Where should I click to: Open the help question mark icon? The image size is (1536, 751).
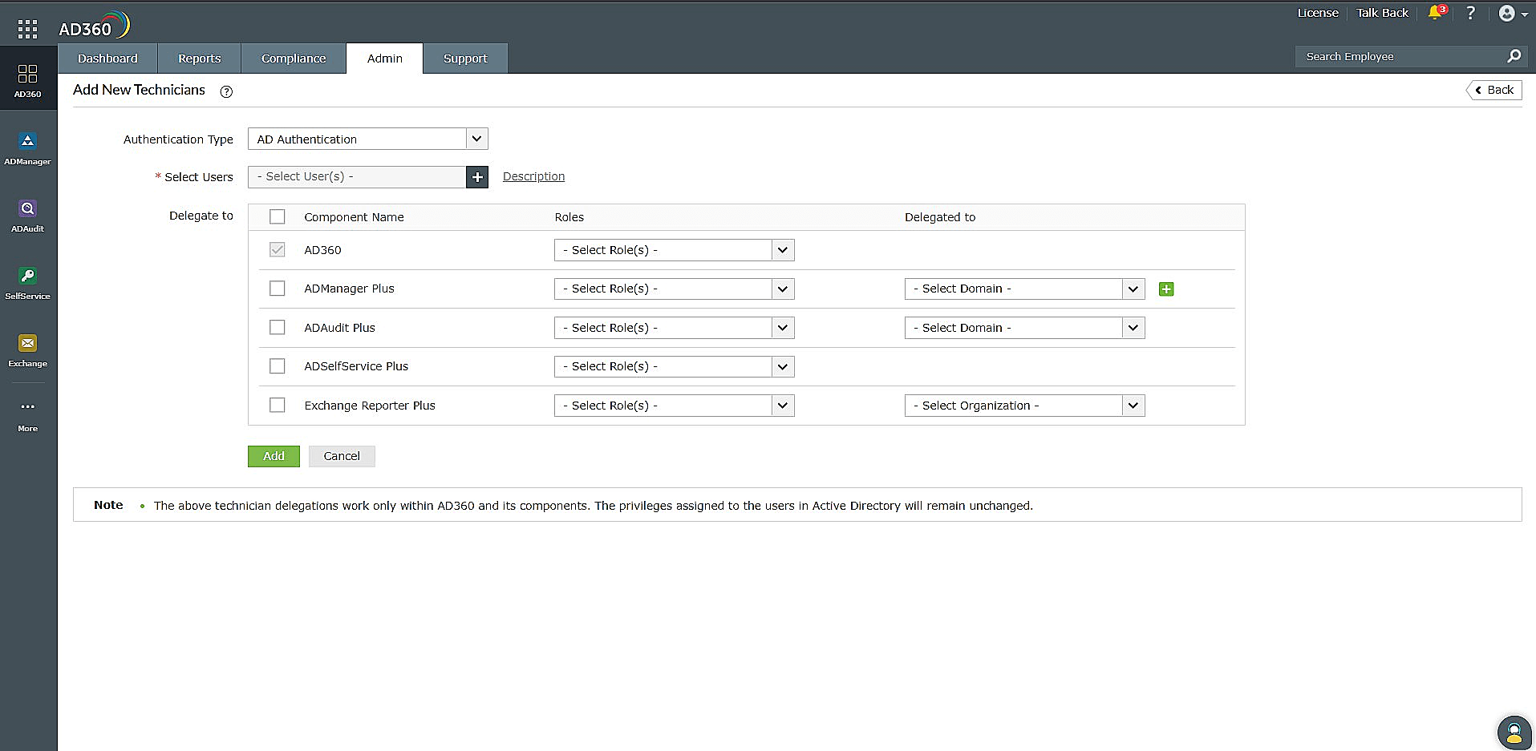pyautogui.click(x=1470, y=13)
